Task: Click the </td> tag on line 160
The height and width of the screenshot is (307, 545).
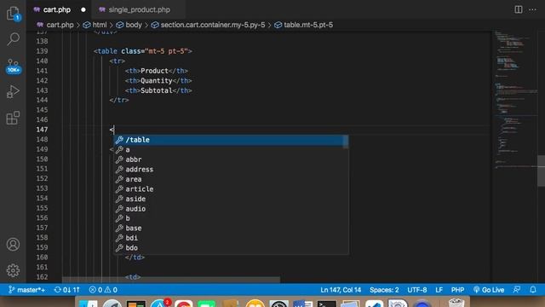Action: [135, 258]
